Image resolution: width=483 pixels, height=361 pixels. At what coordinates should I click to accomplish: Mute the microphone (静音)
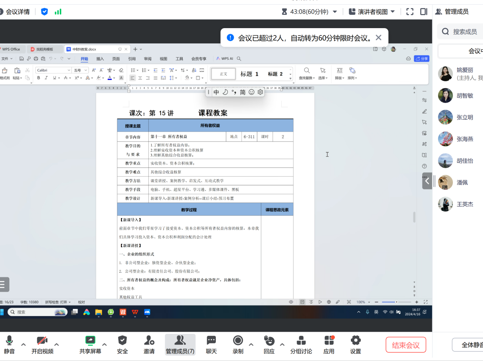[x=9, y=340]
